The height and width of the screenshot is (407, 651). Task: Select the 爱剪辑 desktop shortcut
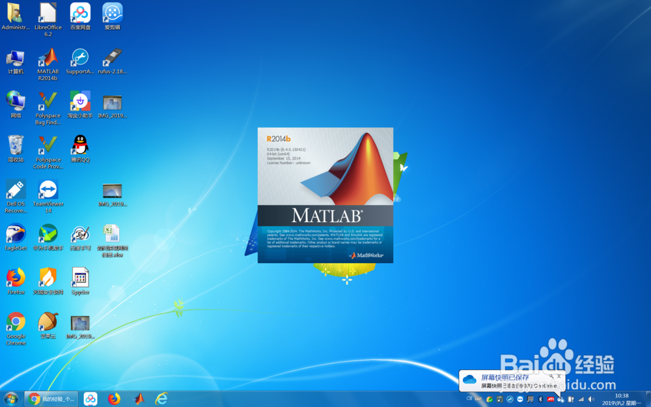112,16
